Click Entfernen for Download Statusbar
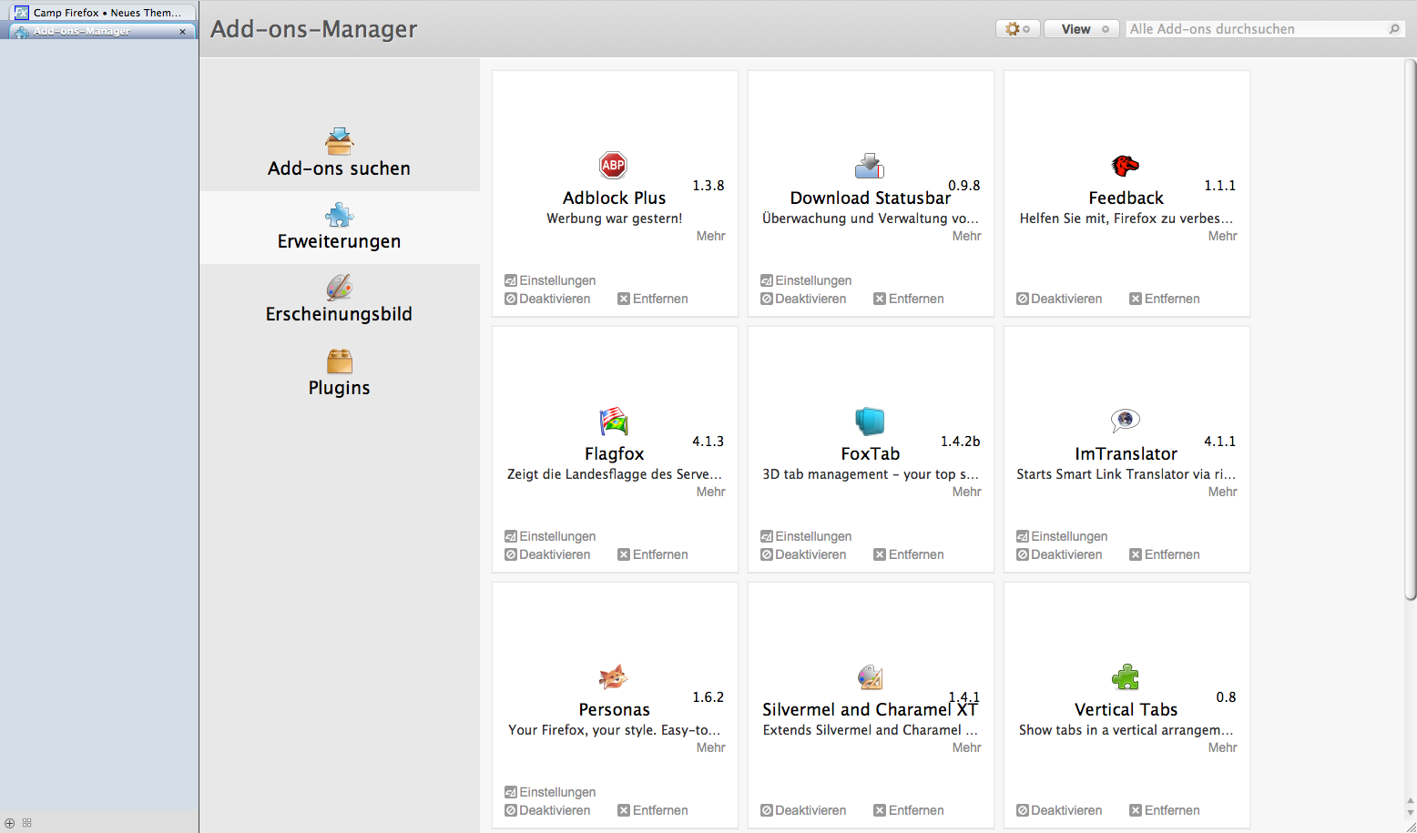The height and width of the screenshot is (833, 1417). point(908,299)
